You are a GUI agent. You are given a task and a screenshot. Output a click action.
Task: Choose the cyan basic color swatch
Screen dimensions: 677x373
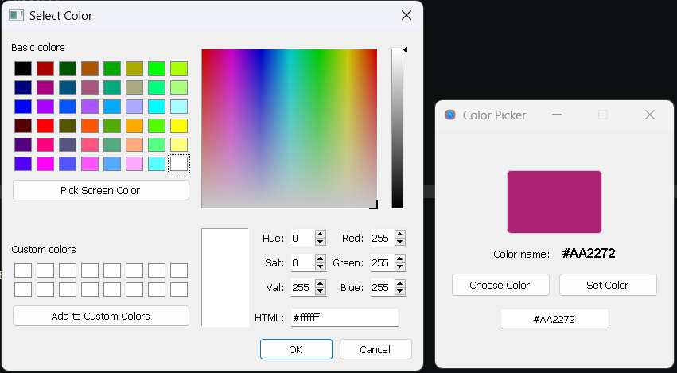click(156, 107)
